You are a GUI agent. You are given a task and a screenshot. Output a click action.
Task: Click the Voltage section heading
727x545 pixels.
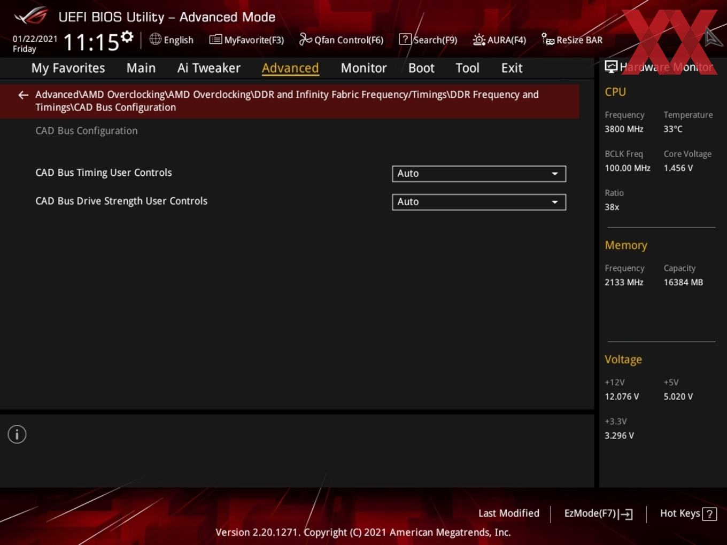(x=623, y=360)
